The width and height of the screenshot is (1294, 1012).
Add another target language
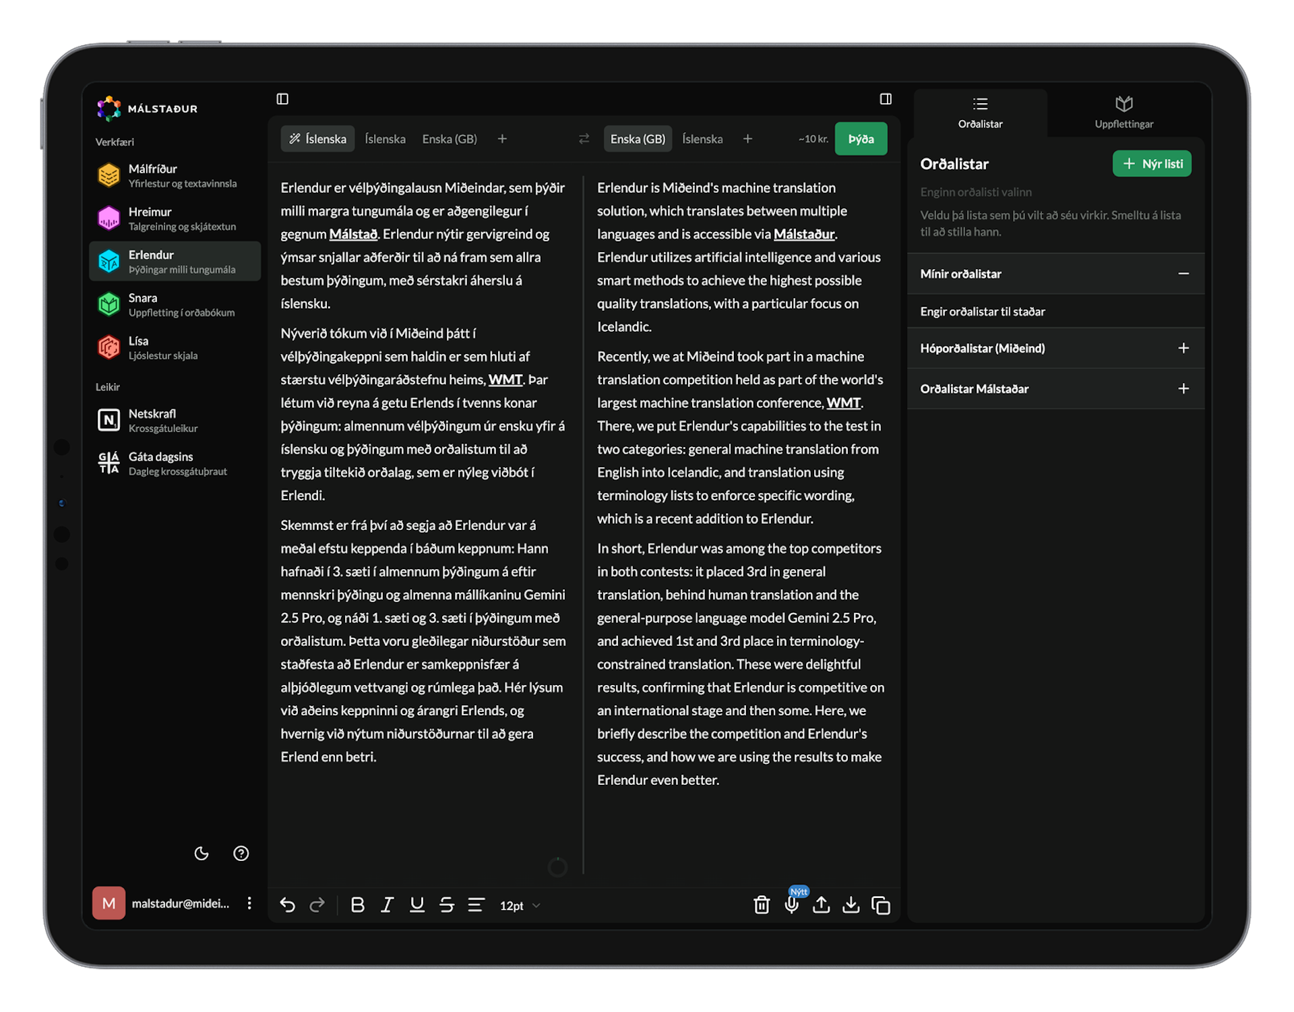click(x=747, y=139)
